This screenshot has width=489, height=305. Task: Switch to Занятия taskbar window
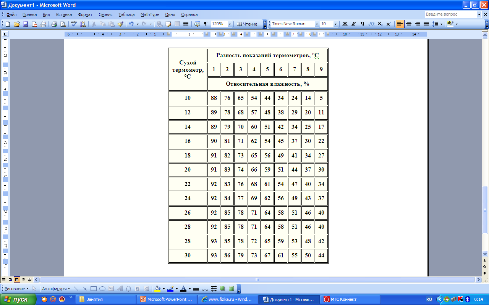point(106,299)
